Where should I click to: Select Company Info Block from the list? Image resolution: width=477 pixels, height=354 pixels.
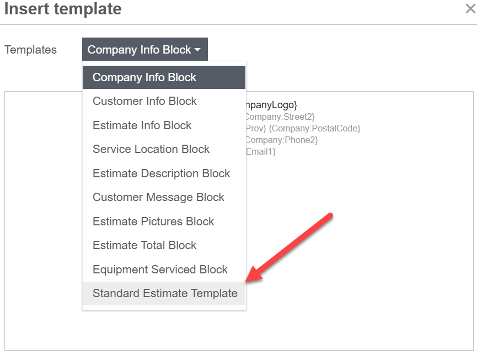[164, 77]
